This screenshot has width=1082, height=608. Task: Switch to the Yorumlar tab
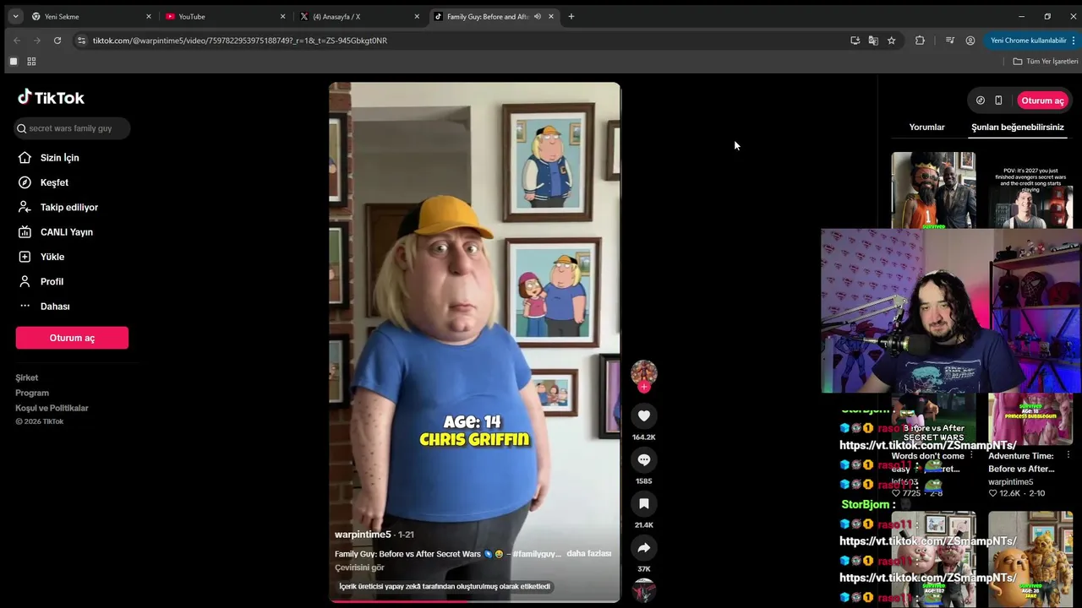point(926,128)
